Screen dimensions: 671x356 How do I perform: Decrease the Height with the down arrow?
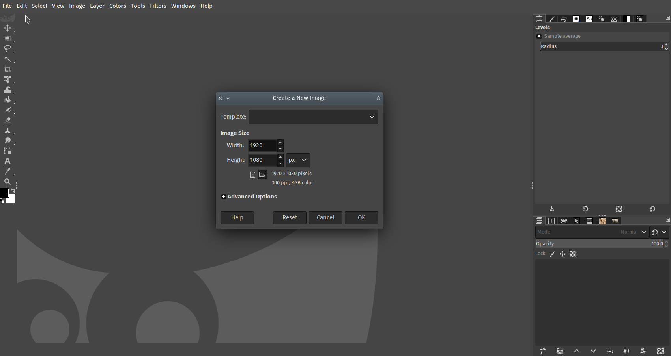click(280, 163)
